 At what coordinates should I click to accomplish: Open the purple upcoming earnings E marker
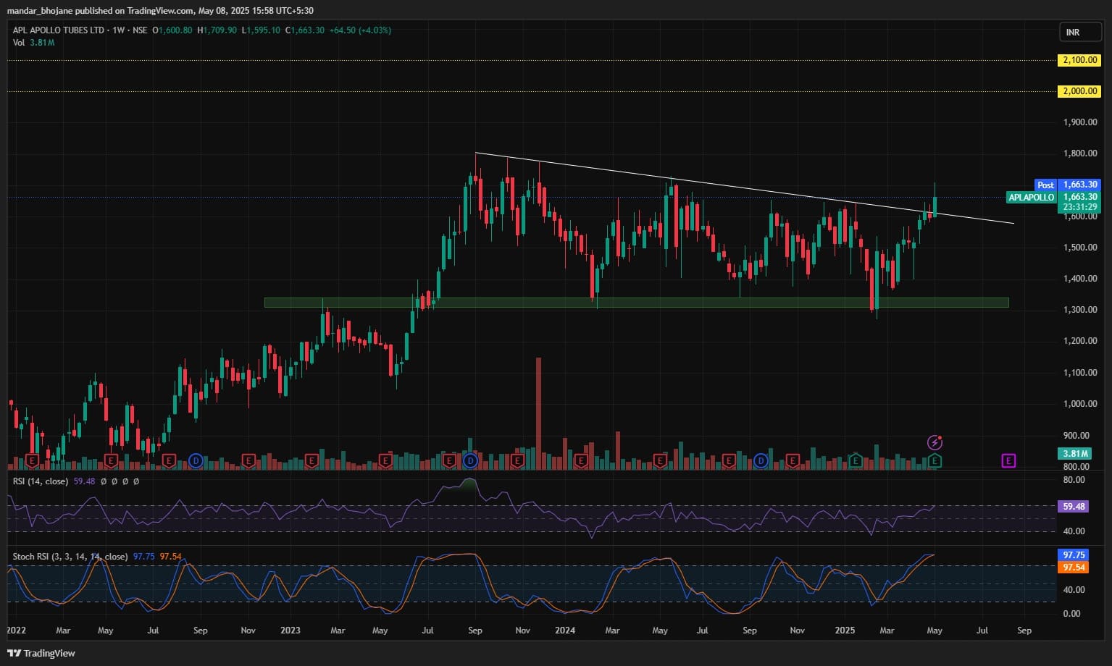(x=1008, y=460)
